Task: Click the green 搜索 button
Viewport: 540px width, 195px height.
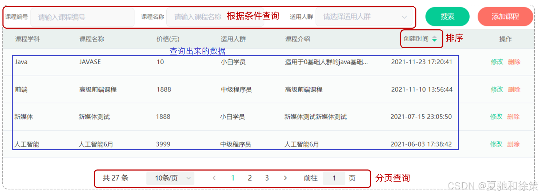Action: tap(447, 16)
